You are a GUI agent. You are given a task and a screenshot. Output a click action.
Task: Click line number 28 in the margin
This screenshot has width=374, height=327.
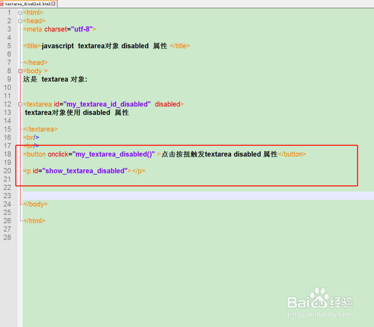7,237
